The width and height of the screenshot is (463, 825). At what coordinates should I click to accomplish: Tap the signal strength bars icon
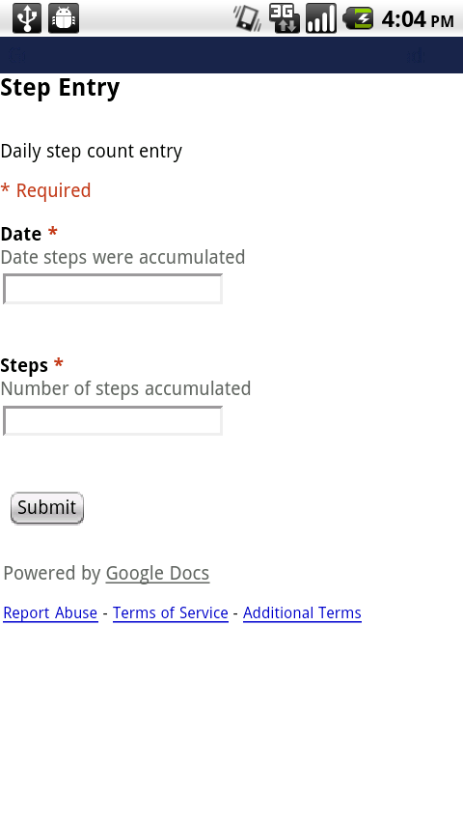pos(320,18)
